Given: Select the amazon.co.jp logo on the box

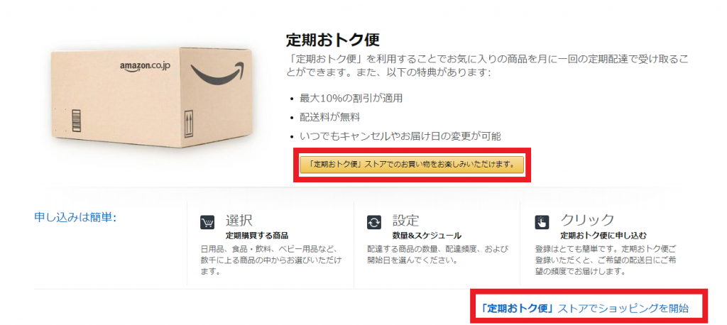Looking at the screenshot, I should click(x=145, y=66).
